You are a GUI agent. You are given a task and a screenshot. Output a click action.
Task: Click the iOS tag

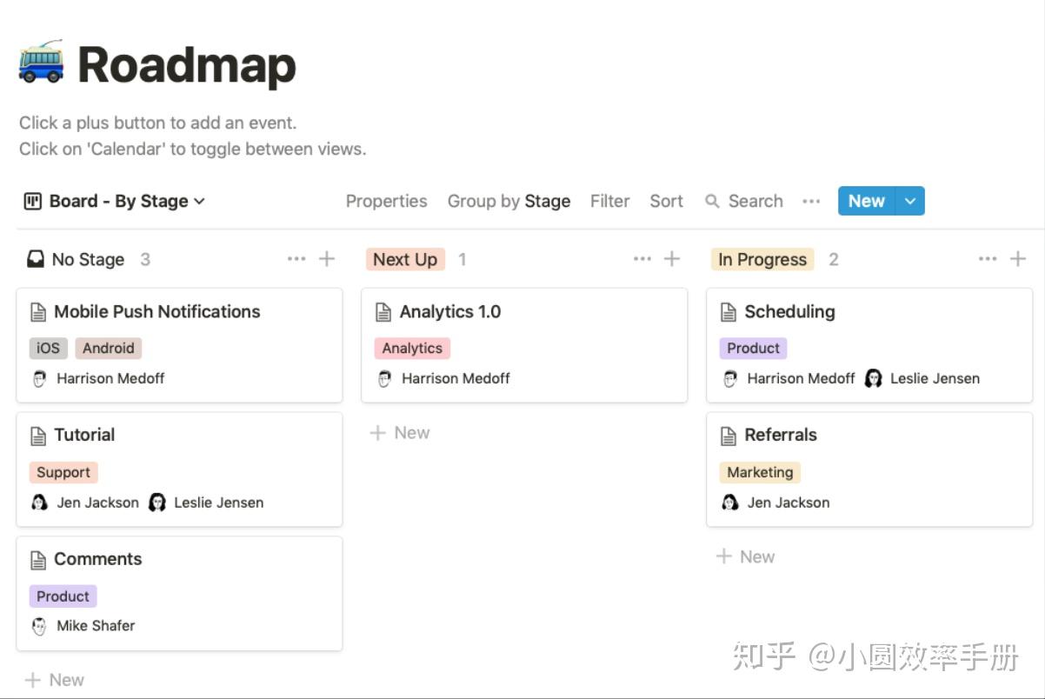49,348
